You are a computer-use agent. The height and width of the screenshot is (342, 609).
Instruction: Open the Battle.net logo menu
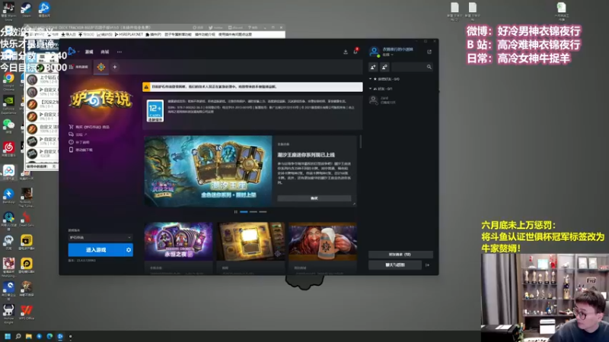pyautogui.click(x=72, y=51)
